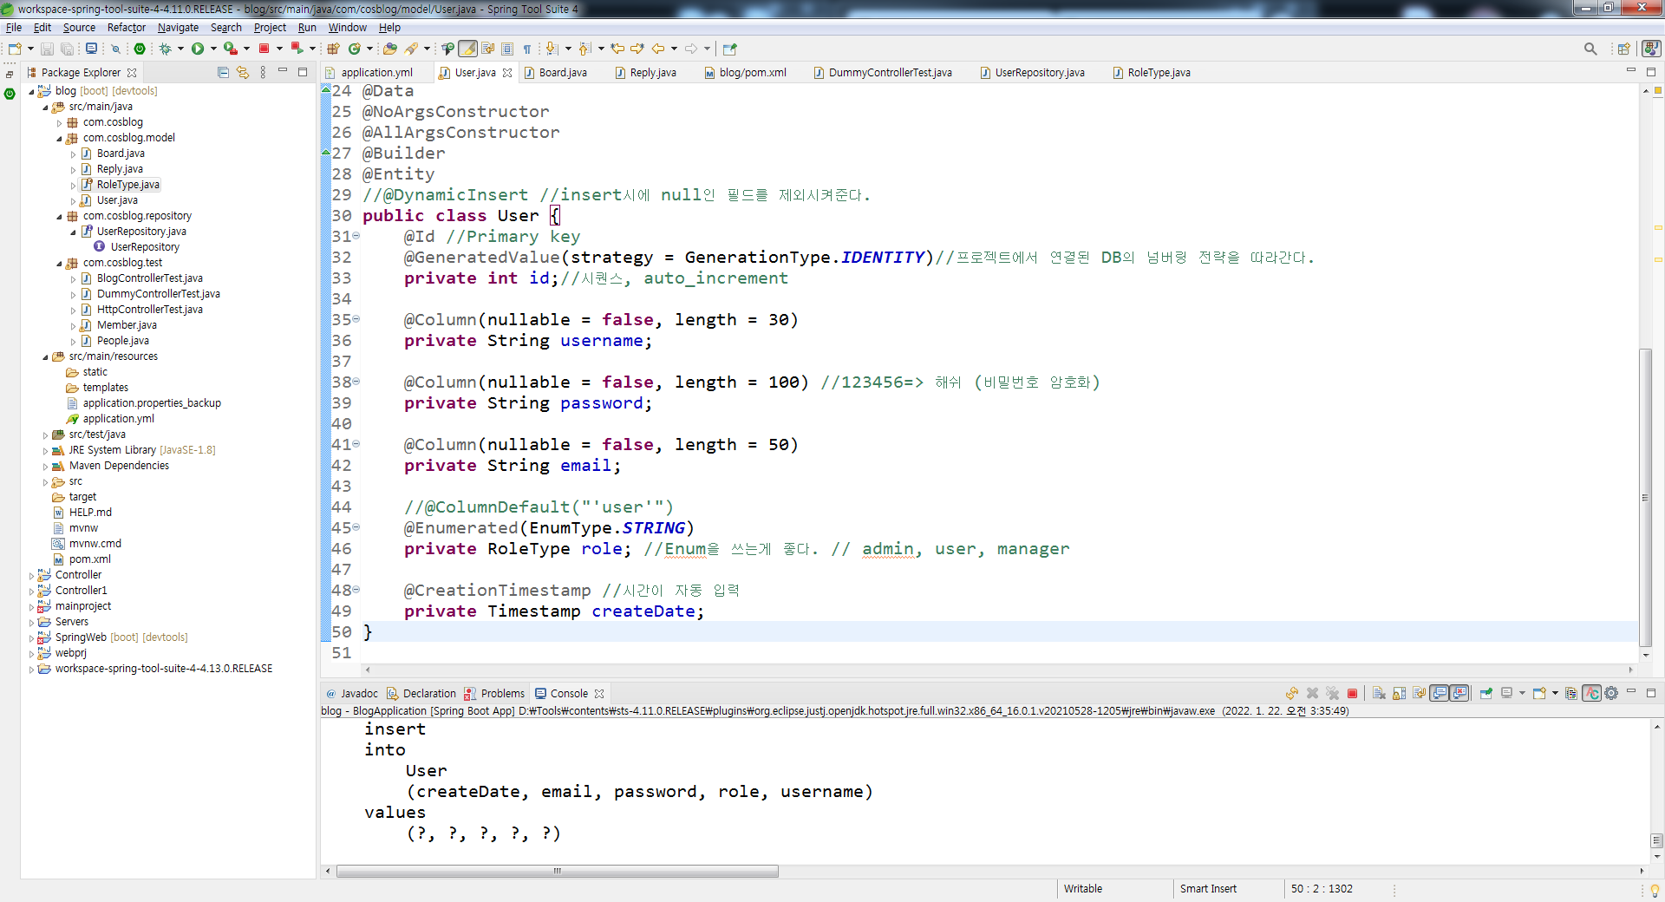Click the Save toolbar icon

pos(48,49)
